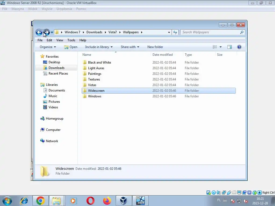This screenshot has width=275, height=206.
Task: Select Network in navigation pane
Action: tap(52, 141)
